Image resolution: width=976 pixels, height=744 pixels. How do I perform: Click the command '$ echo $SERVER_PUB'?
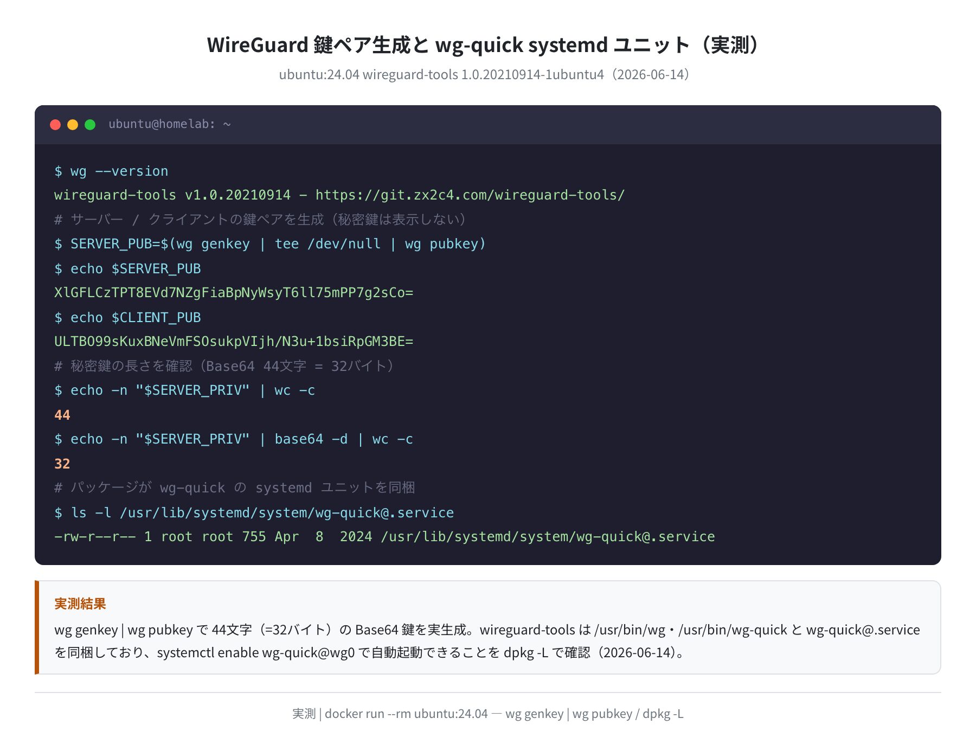point(127,269)
